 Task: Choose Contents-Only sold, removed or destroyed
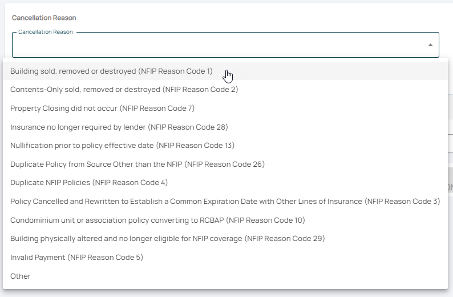pyautogui.click(x=124, y=90)
